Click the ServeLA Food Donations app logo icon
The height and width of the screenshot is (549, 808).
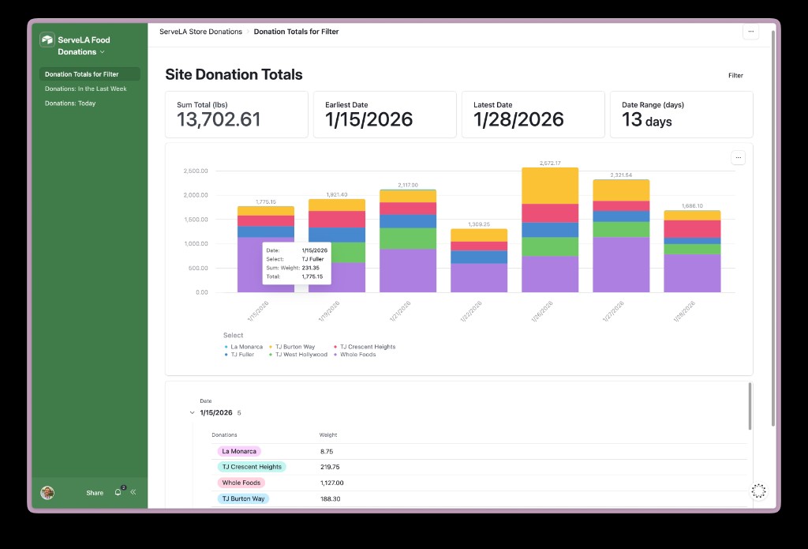47,39
